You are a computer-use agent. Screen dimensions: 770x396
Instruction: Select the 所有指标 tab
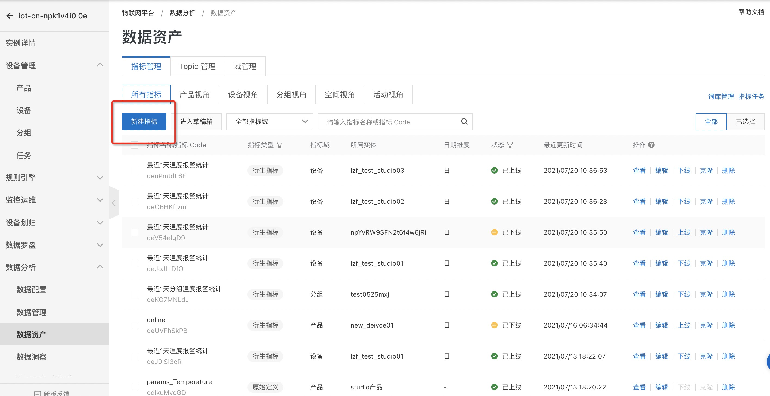tap(146, 95)
